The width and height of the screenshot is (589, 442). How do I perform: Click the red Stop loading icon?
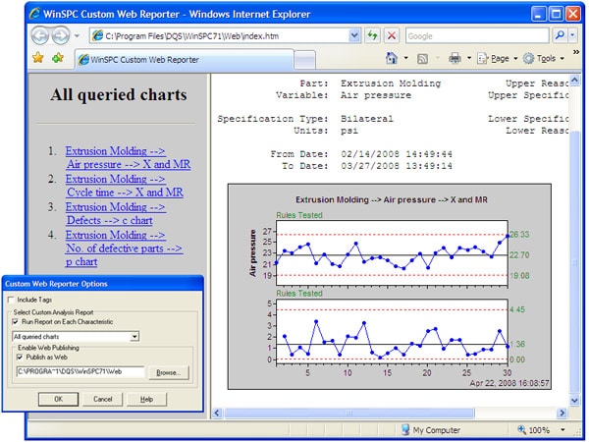392,36
